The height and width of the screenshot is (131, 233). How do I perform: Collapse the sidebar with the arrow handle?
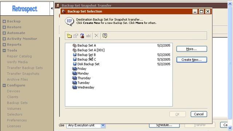[52, 8]
